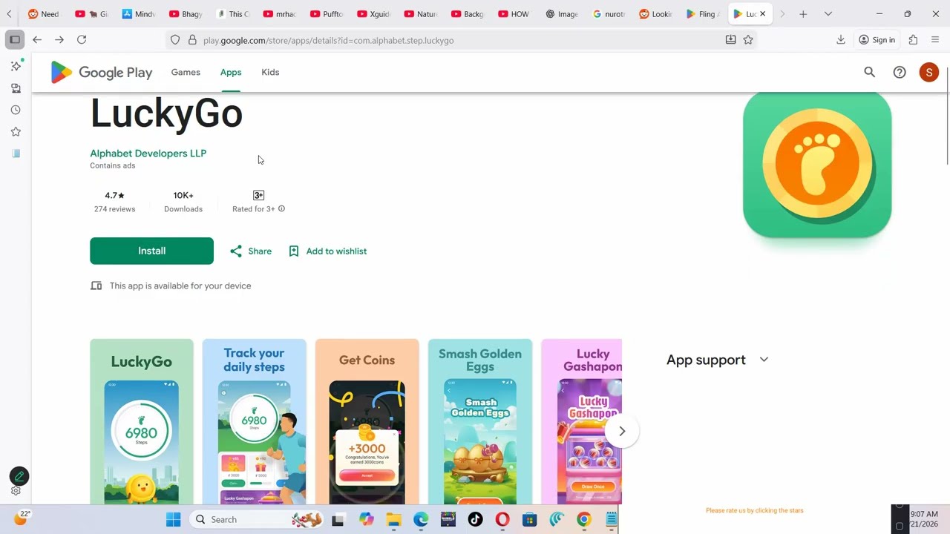Click the browser address bar URL
This screenshot has height=534, width=950.
pyautogui.click(x=328, y=40)
